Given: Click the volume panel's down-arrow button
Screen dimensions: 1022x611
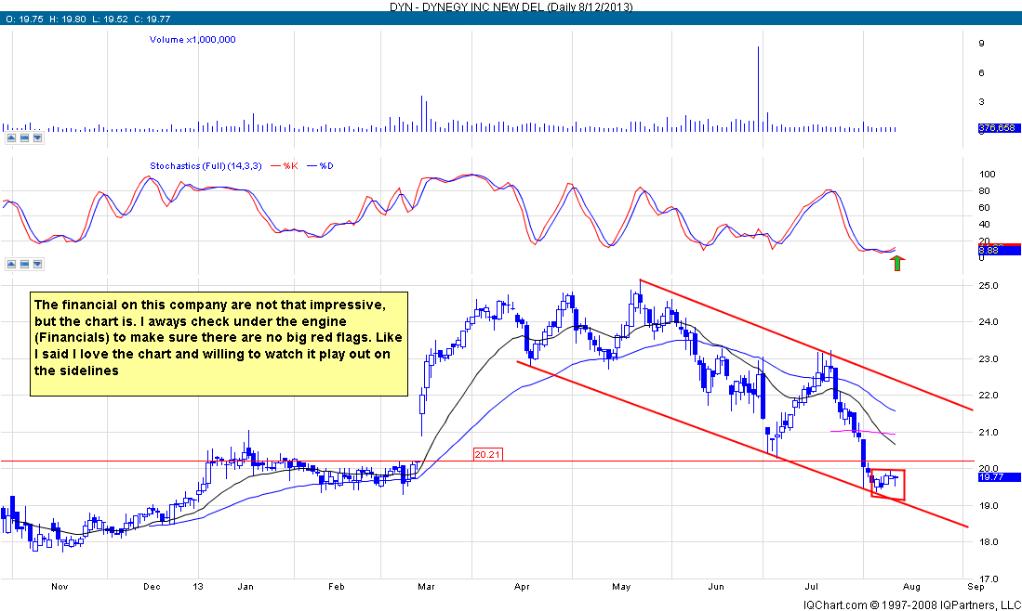Looking at the screenshot, I should pos(37,137).
